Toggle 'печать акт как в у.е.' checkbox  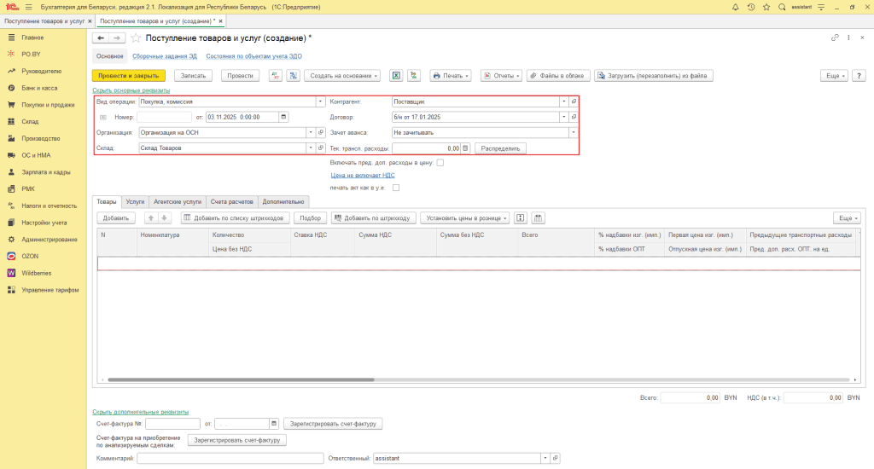click(396, 188)
